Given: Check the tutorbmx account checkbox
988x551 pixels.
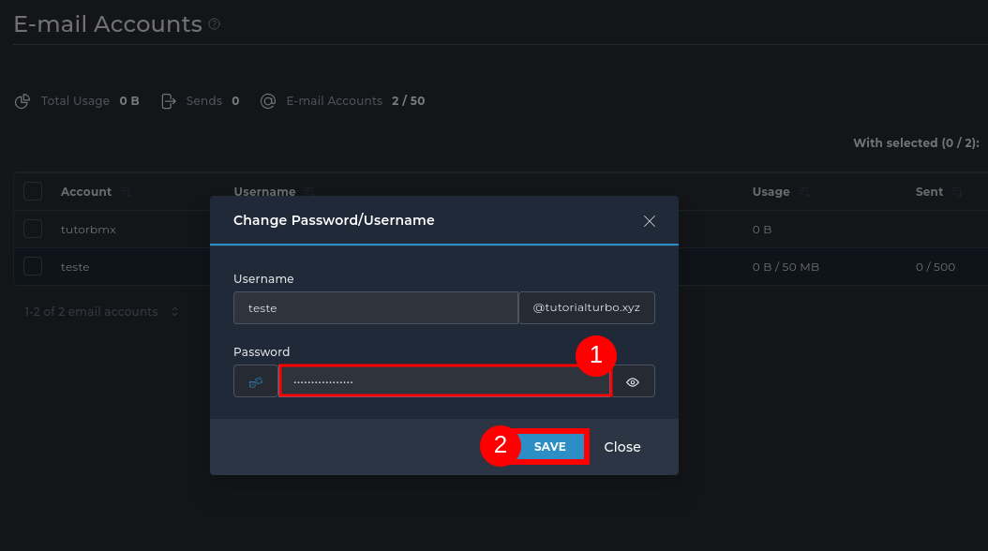Looking at the screenshot, I should coord(33,229).
